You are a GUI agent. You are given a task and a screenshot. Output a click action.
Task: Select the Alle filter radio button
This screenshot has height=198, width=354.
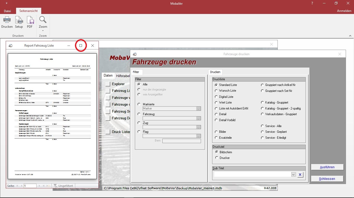click(139, 84)
